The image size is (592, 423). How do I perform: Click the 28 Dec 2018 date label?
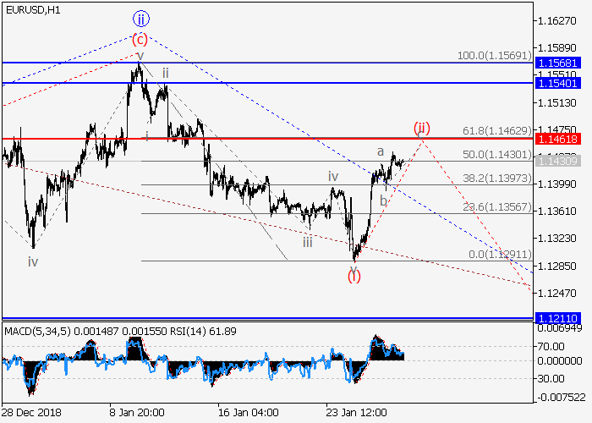[x=31, y=412]
